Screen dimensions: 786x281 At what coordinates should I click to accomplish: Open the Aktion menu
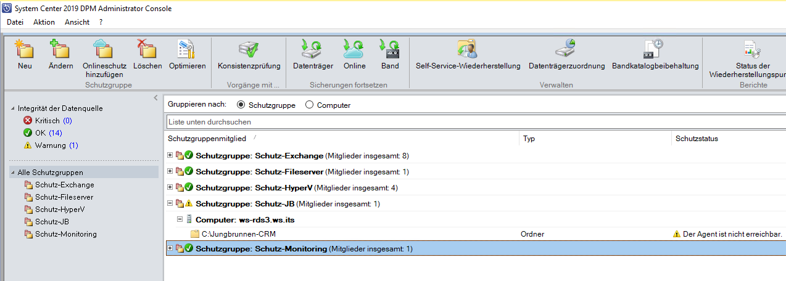click(x=44, y=22)
